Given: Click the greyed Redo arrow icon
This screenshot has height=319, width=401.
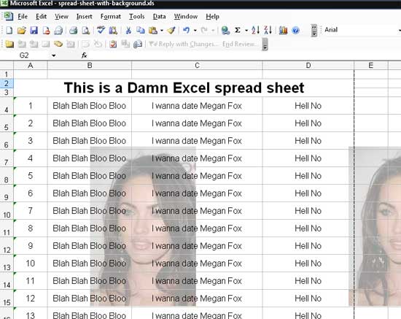Looking at the screenshot, I should tap(204, 31).
